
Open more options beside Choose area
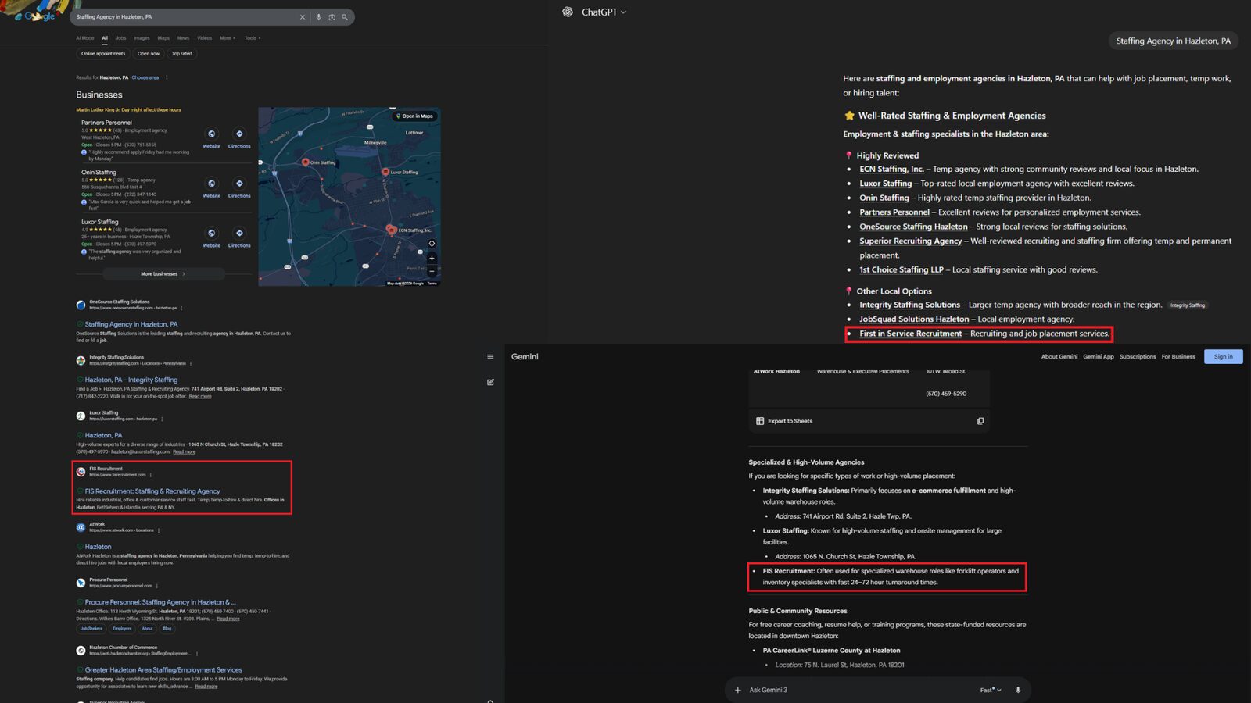click(167, 77)
